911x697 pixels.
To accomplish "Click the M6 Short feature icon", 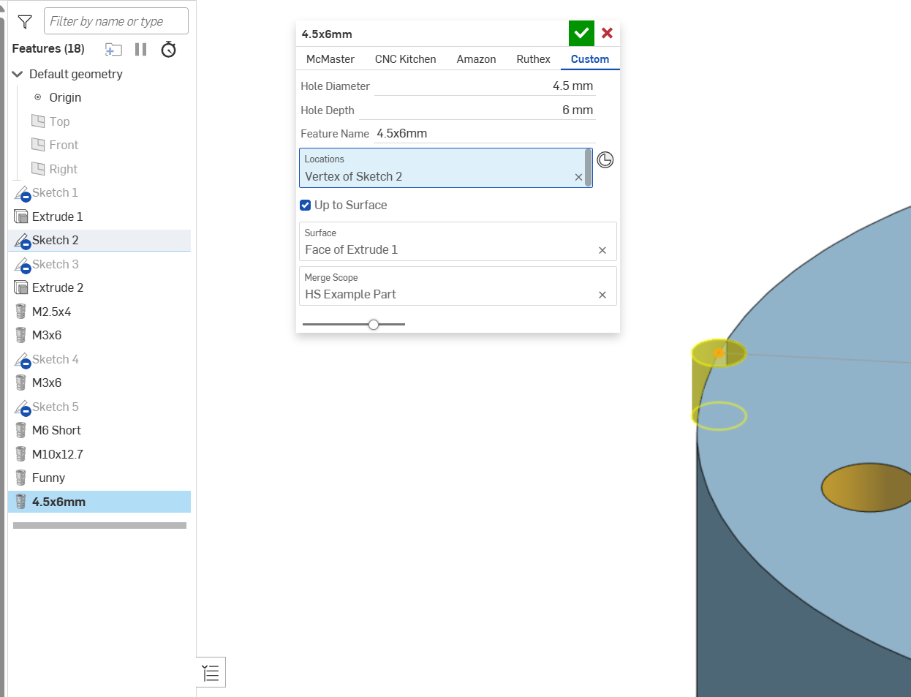I will coord(20,430).
